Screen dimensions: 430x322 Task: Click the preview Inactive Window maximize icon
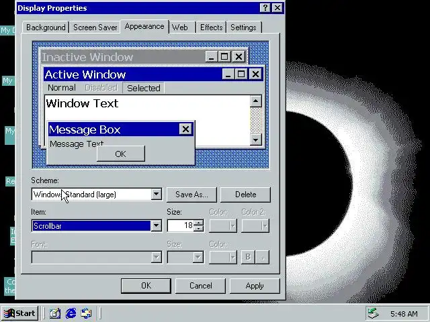point(224,56)
